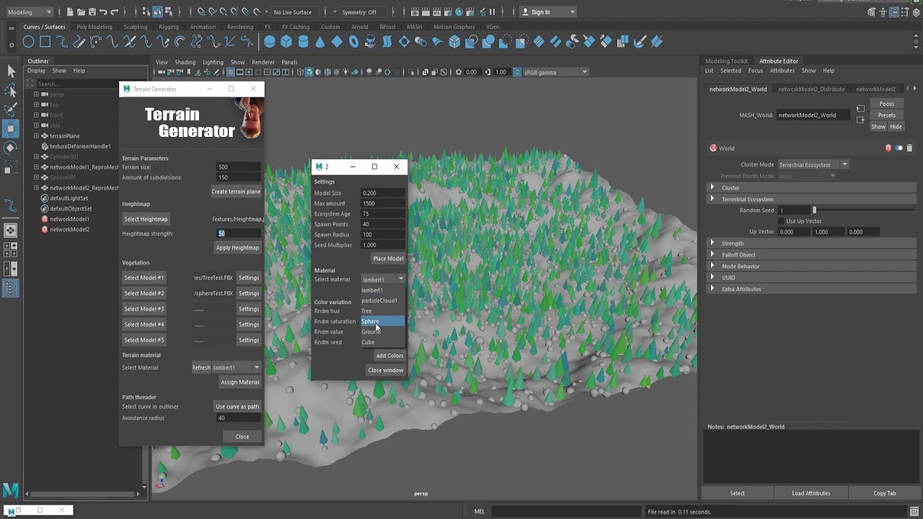
Task: Switch to the MASH shelf tab
Action: point(415,27)
